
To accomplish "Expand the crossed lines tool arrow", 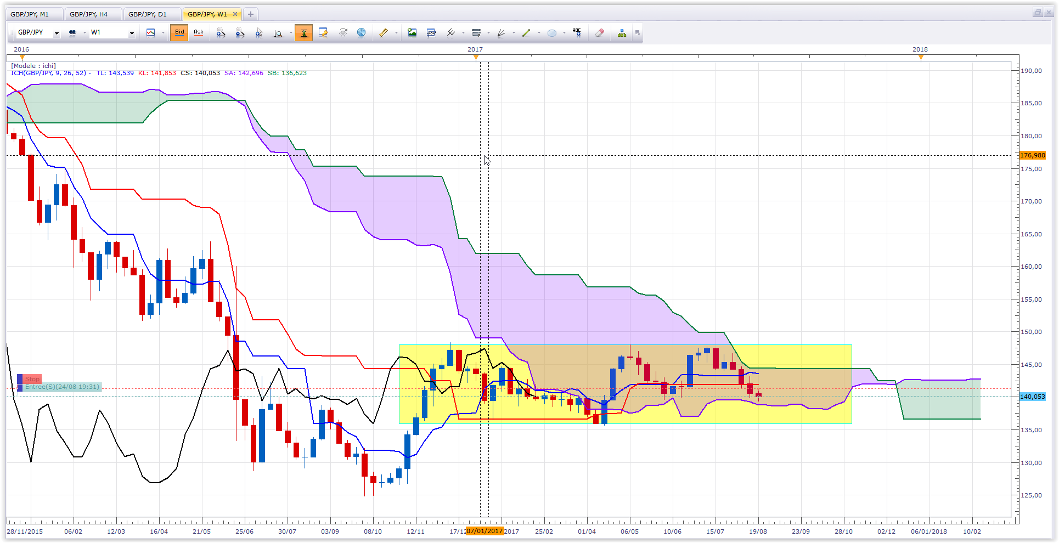I will point(463,33).
